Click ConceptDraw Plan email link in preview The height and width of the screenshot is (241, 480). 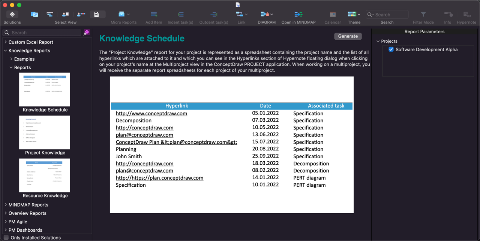(177, 142)
